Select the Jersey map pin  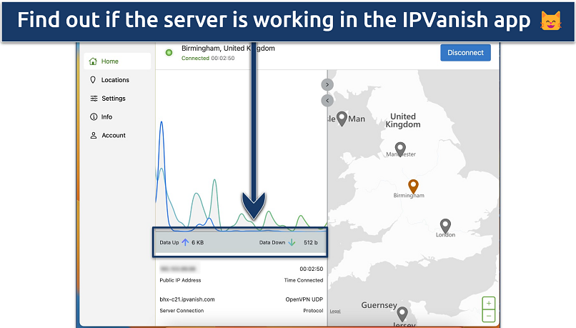tap(402, 314)
